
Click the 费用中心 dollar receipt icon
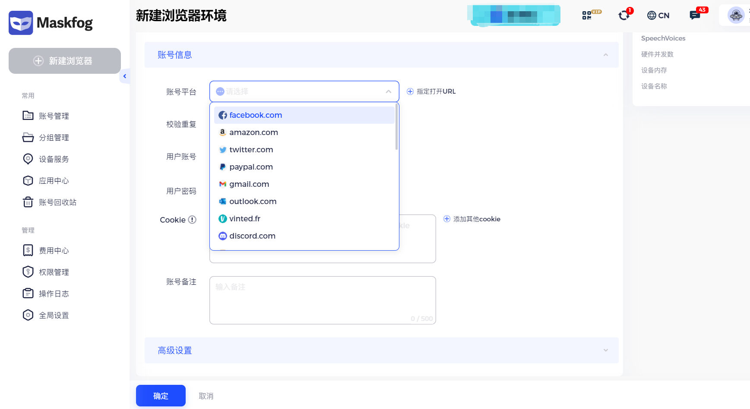tap(28, 250)
